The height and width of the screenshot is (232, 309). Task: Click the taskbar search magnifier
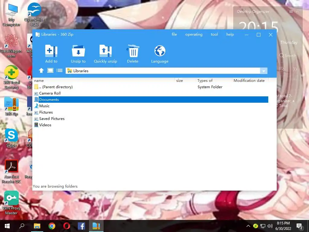[x=22, y=226]
